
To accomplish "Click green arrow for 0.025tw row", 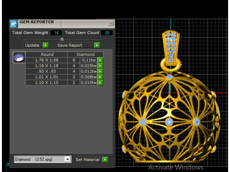I will (x=100, y=66).
